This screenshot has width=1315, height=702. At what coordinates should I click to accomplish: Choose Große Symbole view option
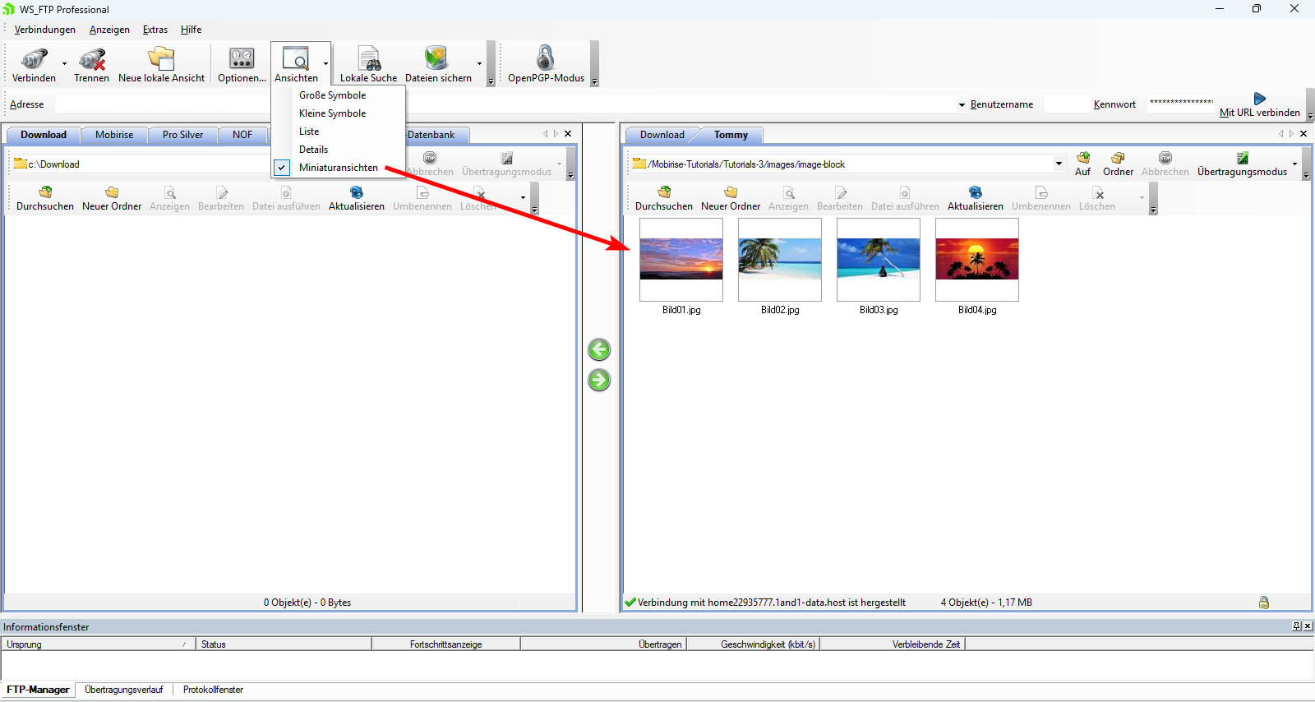tap(332, 95)
